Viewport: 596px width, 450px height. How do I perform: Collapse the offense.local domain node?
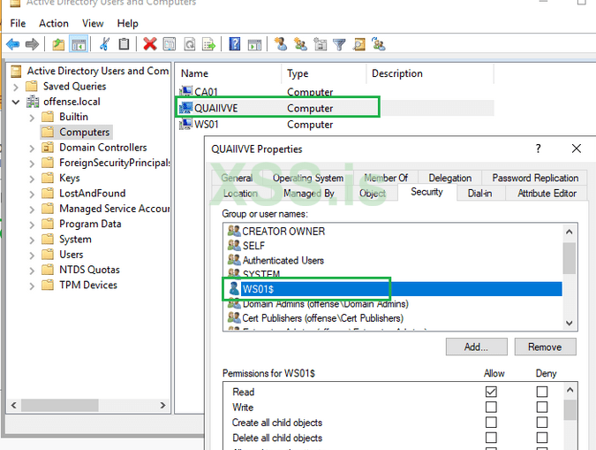(16, 102)
